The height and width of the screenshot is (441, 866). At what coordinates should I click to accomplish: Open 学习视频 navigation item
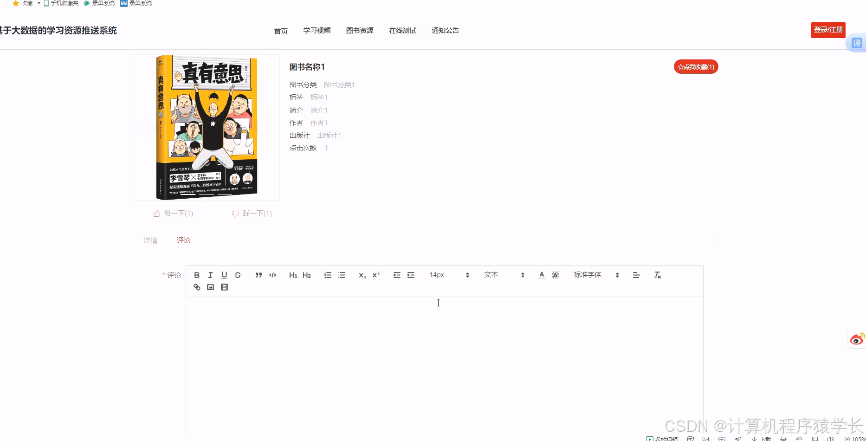click(x=317, y=31)
